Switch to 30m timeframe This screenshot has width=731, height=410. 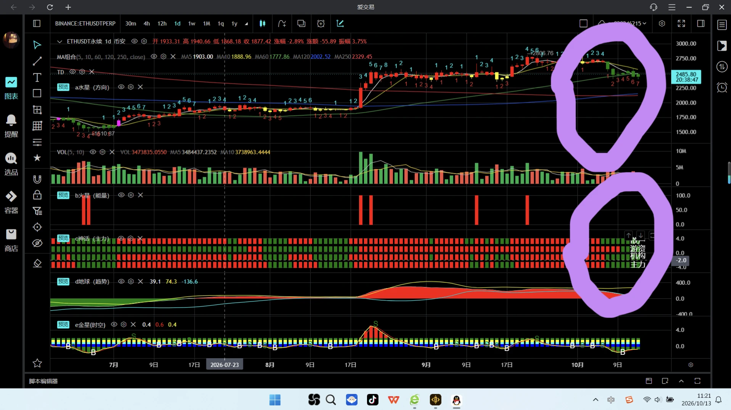pos(130,24)
